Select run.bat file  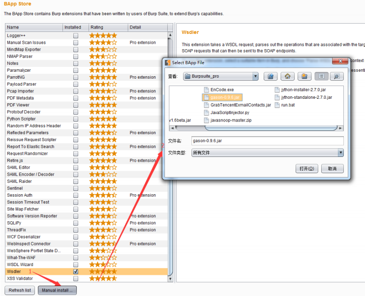(285, 105)
